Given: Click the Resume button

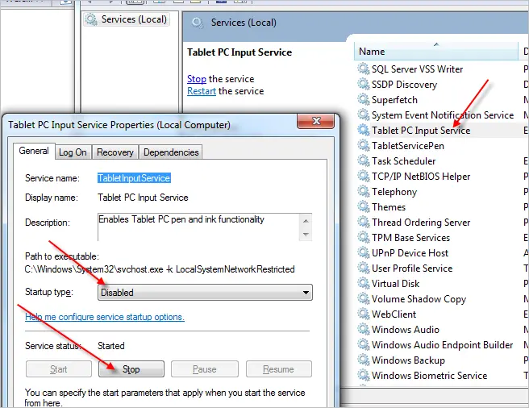Looking at the screenshot, I should pyautogui.click(x=279, y=368).
